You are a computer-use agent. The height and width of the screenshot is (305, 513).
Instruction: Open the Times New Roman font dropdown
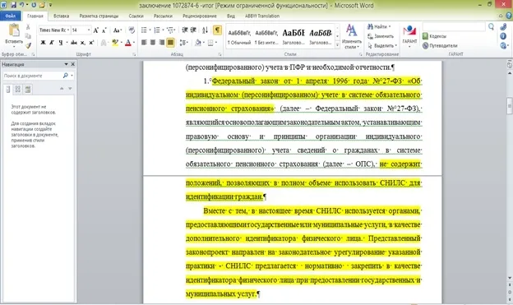point(54,30)
